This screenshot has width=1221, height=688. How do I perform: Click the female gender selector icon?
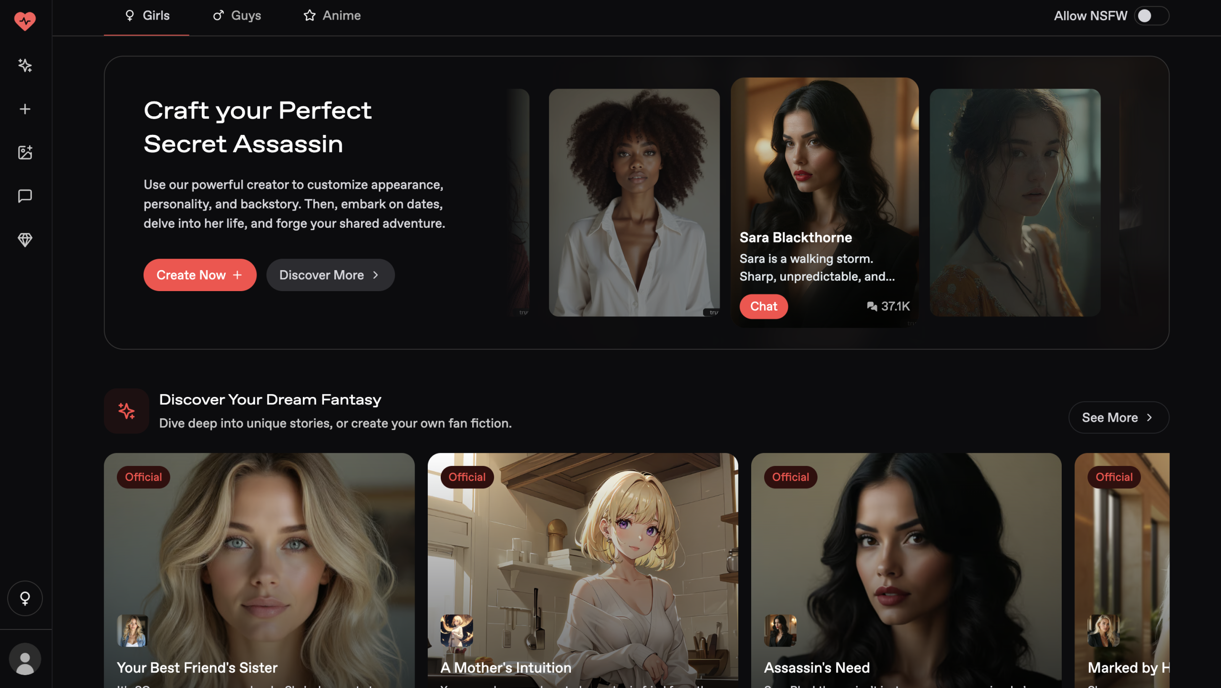point(25,598)
